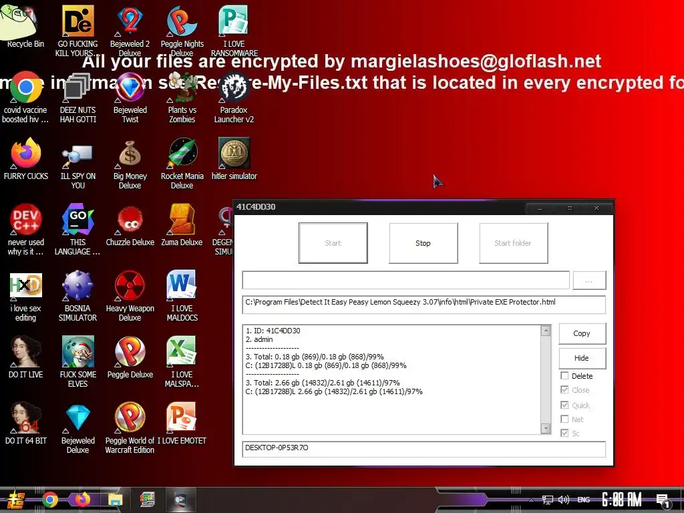Click the log scrollbar up arrow
This screenshot has height=513, width=684.
coord(546,331)
